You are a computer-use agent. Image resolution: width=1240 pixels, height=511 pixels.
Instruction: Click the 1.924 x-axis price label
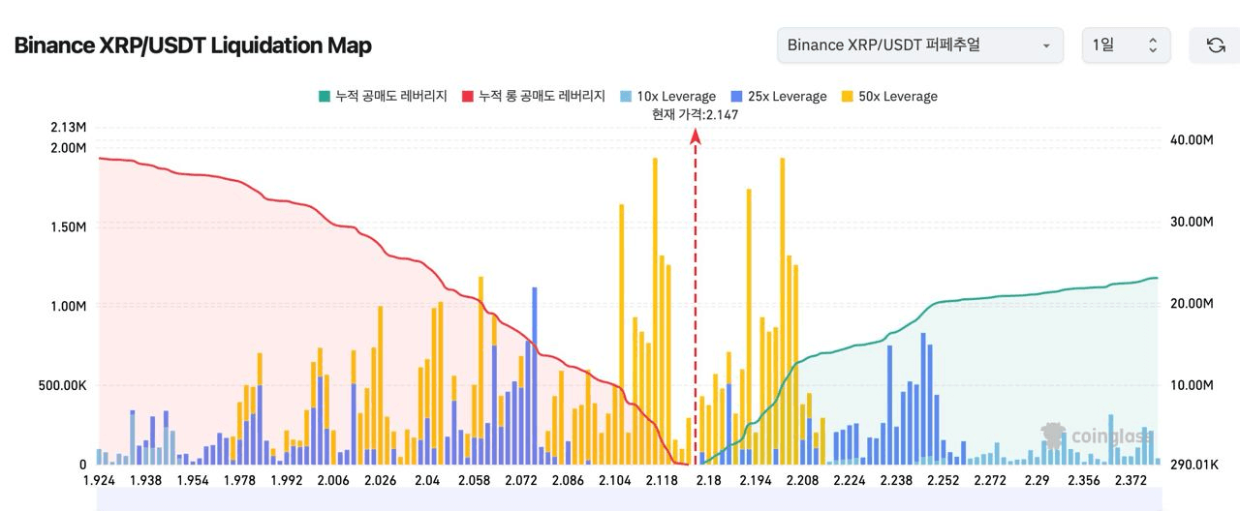99,480
